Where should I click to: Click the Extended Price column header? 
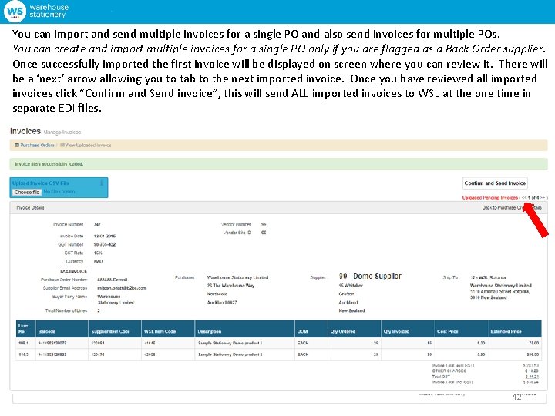click(x=515, y=329)
